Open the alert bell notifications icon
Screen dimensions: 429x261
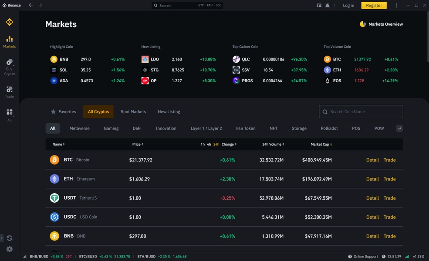[328, 5]
